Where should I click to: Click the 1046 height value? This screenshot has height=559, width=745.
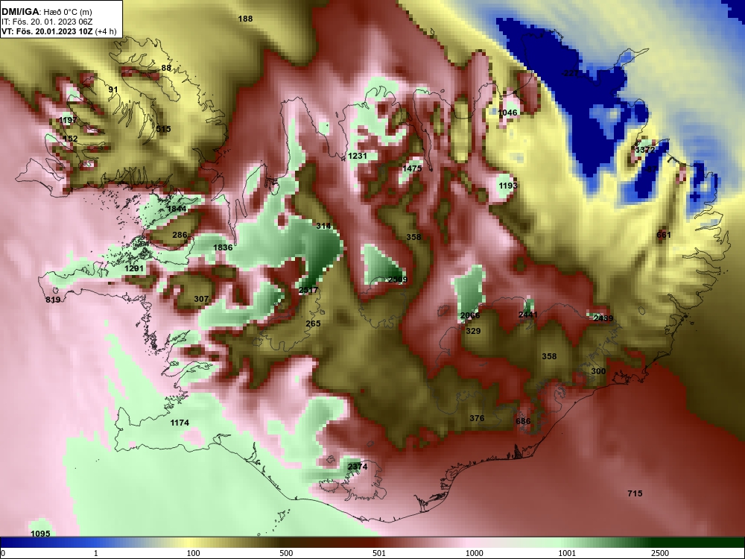pos(507,113)
